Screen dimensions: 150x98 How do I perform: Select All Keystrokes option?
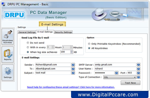(89, 48)
